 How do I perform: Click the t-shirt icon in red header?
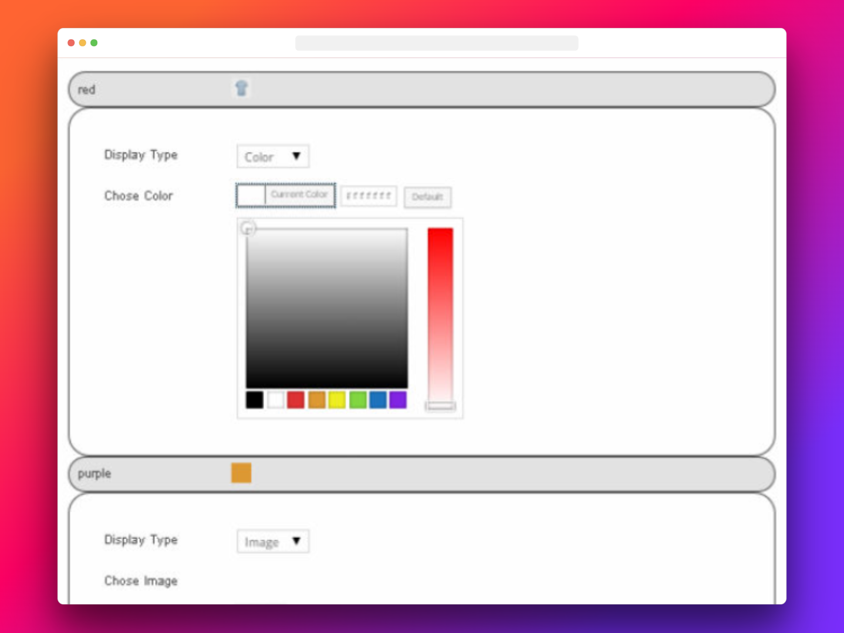tap(241, 88)
